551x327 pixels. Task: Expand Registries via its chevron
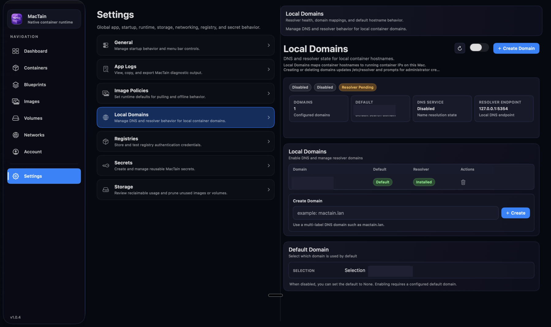click(x=268, y=141)
